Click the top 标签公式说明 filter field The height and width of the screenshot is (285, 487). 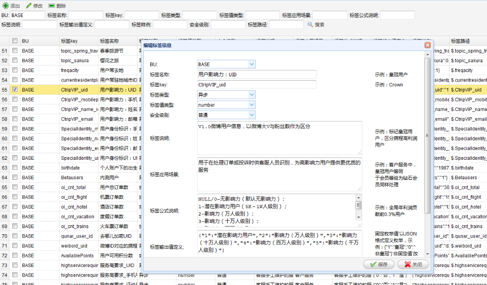[397, 15]
